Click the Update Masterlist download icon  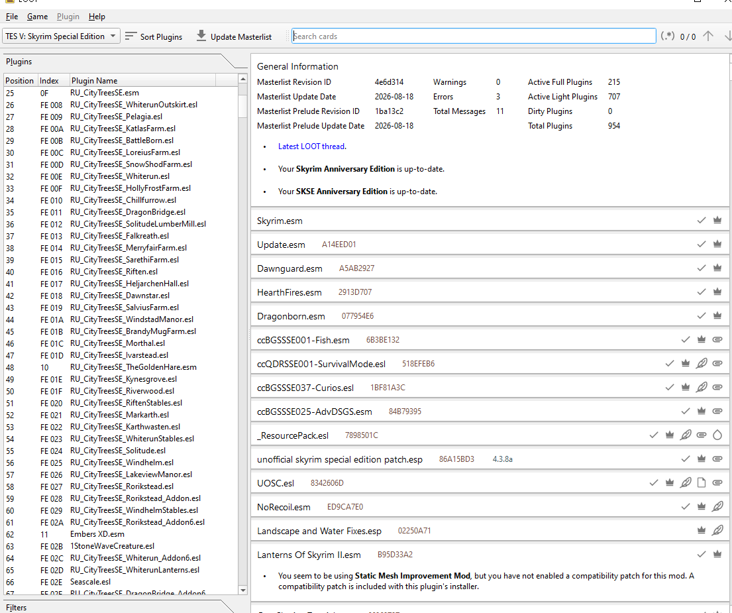tap(201, 36)
